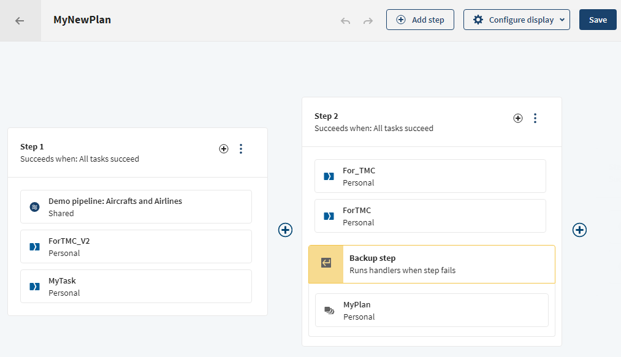Open Step 2 three-dot options menu
The width and height of the screenshot is (621, 357).
[x=535, y=118]
